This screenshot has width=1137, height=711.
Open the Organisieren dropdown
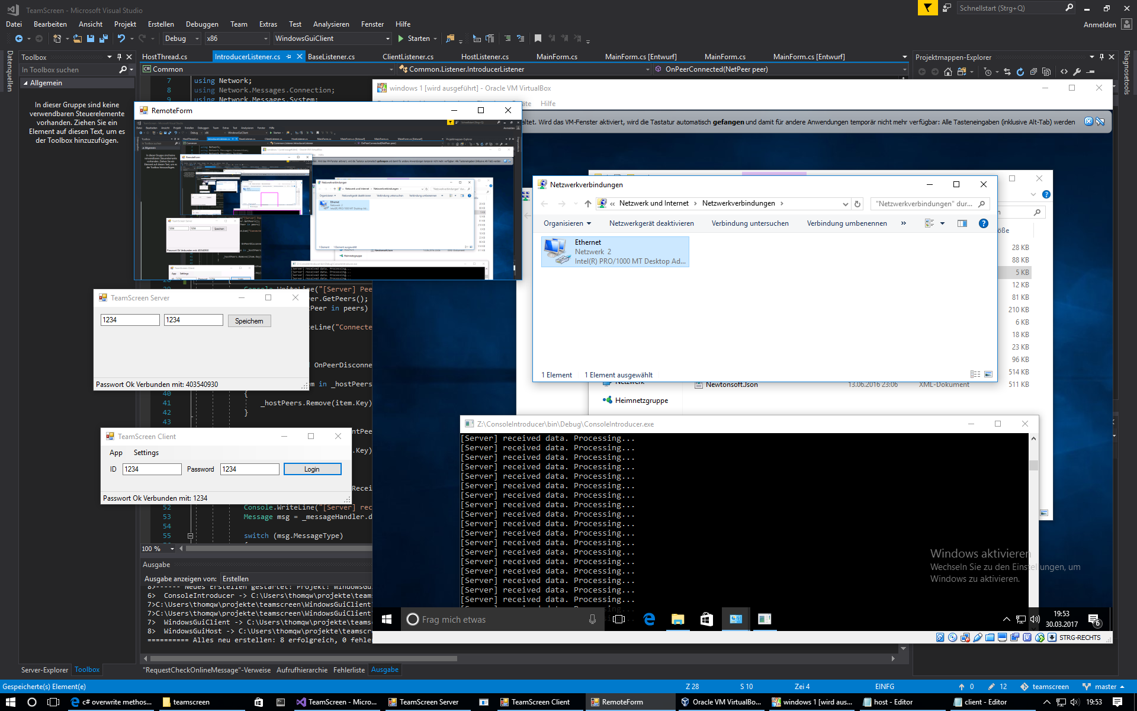567,223
